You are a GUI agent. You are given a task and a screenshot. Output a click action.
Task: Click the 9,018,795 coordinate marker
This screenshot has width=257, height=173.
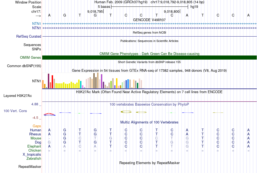click(95, 11)
